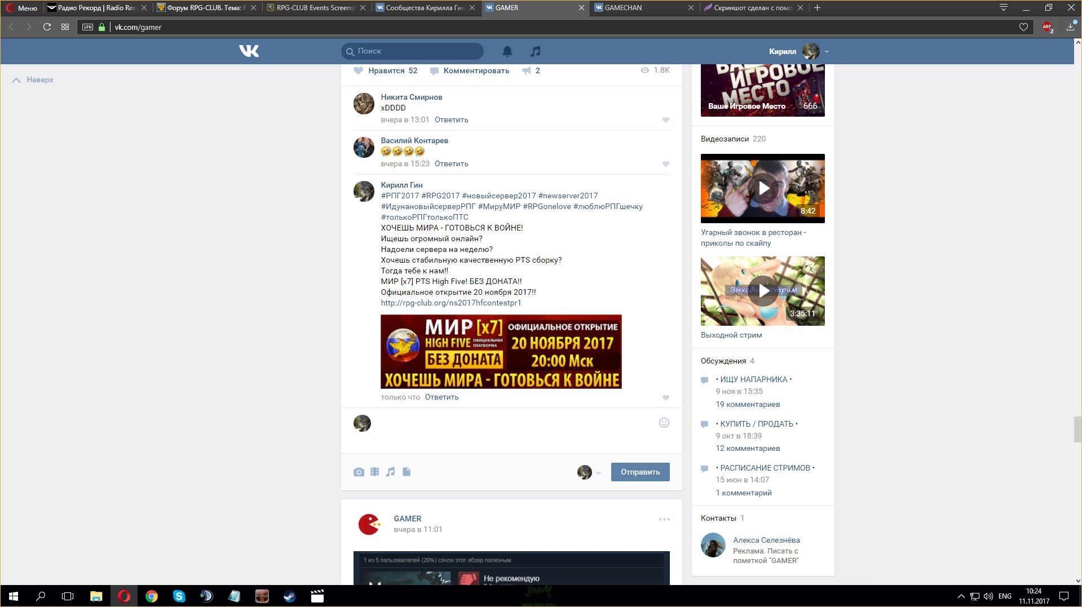Screen dimensions: 1082x607
Task: Open КУПИТЬ / ПРОДАТЬ discussion
Action: [x=757, y=424]
